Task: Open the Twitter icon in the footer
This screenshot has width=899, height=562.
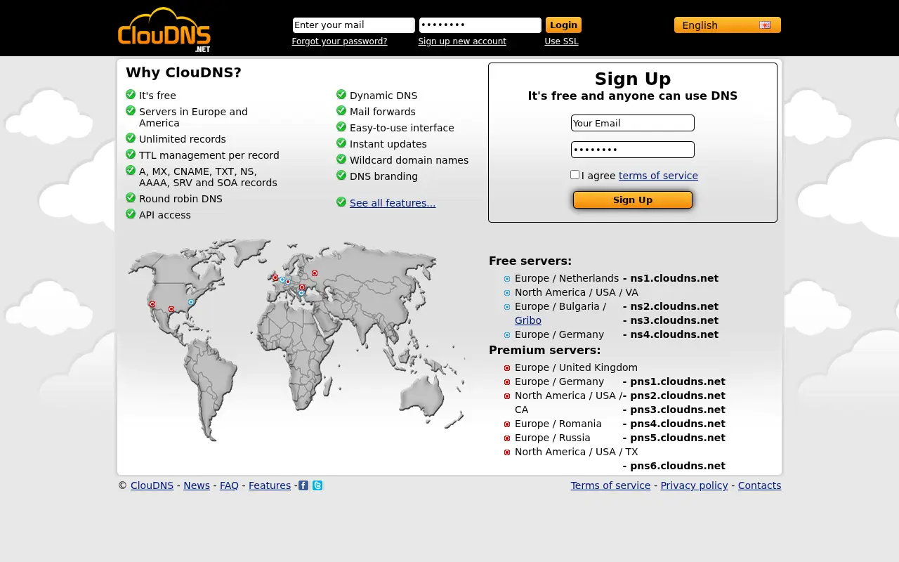Action: tap(317, 485)
